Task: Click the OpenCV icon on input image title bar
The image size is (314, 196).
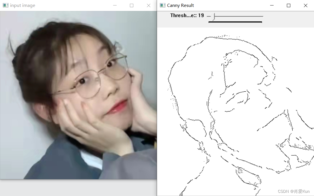Action: point(6,5)
